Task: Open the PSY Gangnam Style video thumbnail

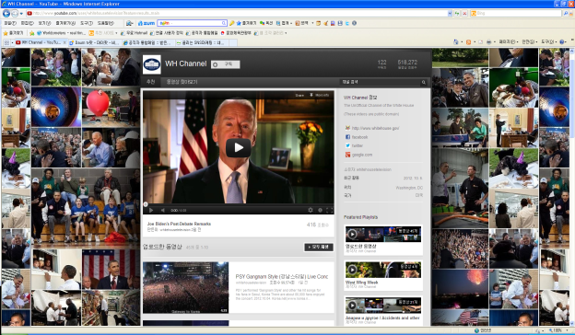Action: (185, 287)
